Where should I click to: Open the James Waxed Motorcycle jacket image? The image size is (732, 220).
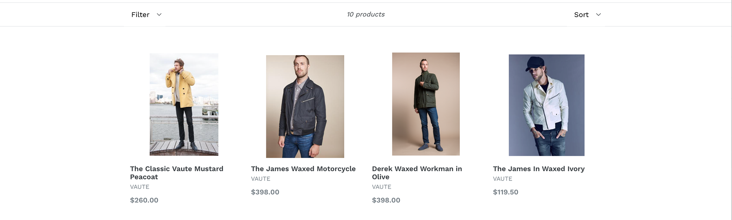tap(305, 106)
